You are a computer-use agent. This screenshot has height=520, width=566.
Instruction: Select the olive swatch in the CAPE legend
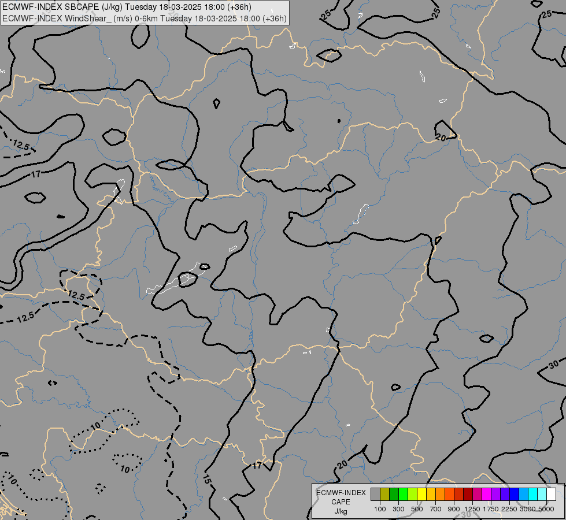pyautogui.click(x=385, y=495)
